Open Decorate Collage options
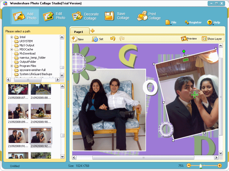The image size is (229, 171). click(85, 16)
